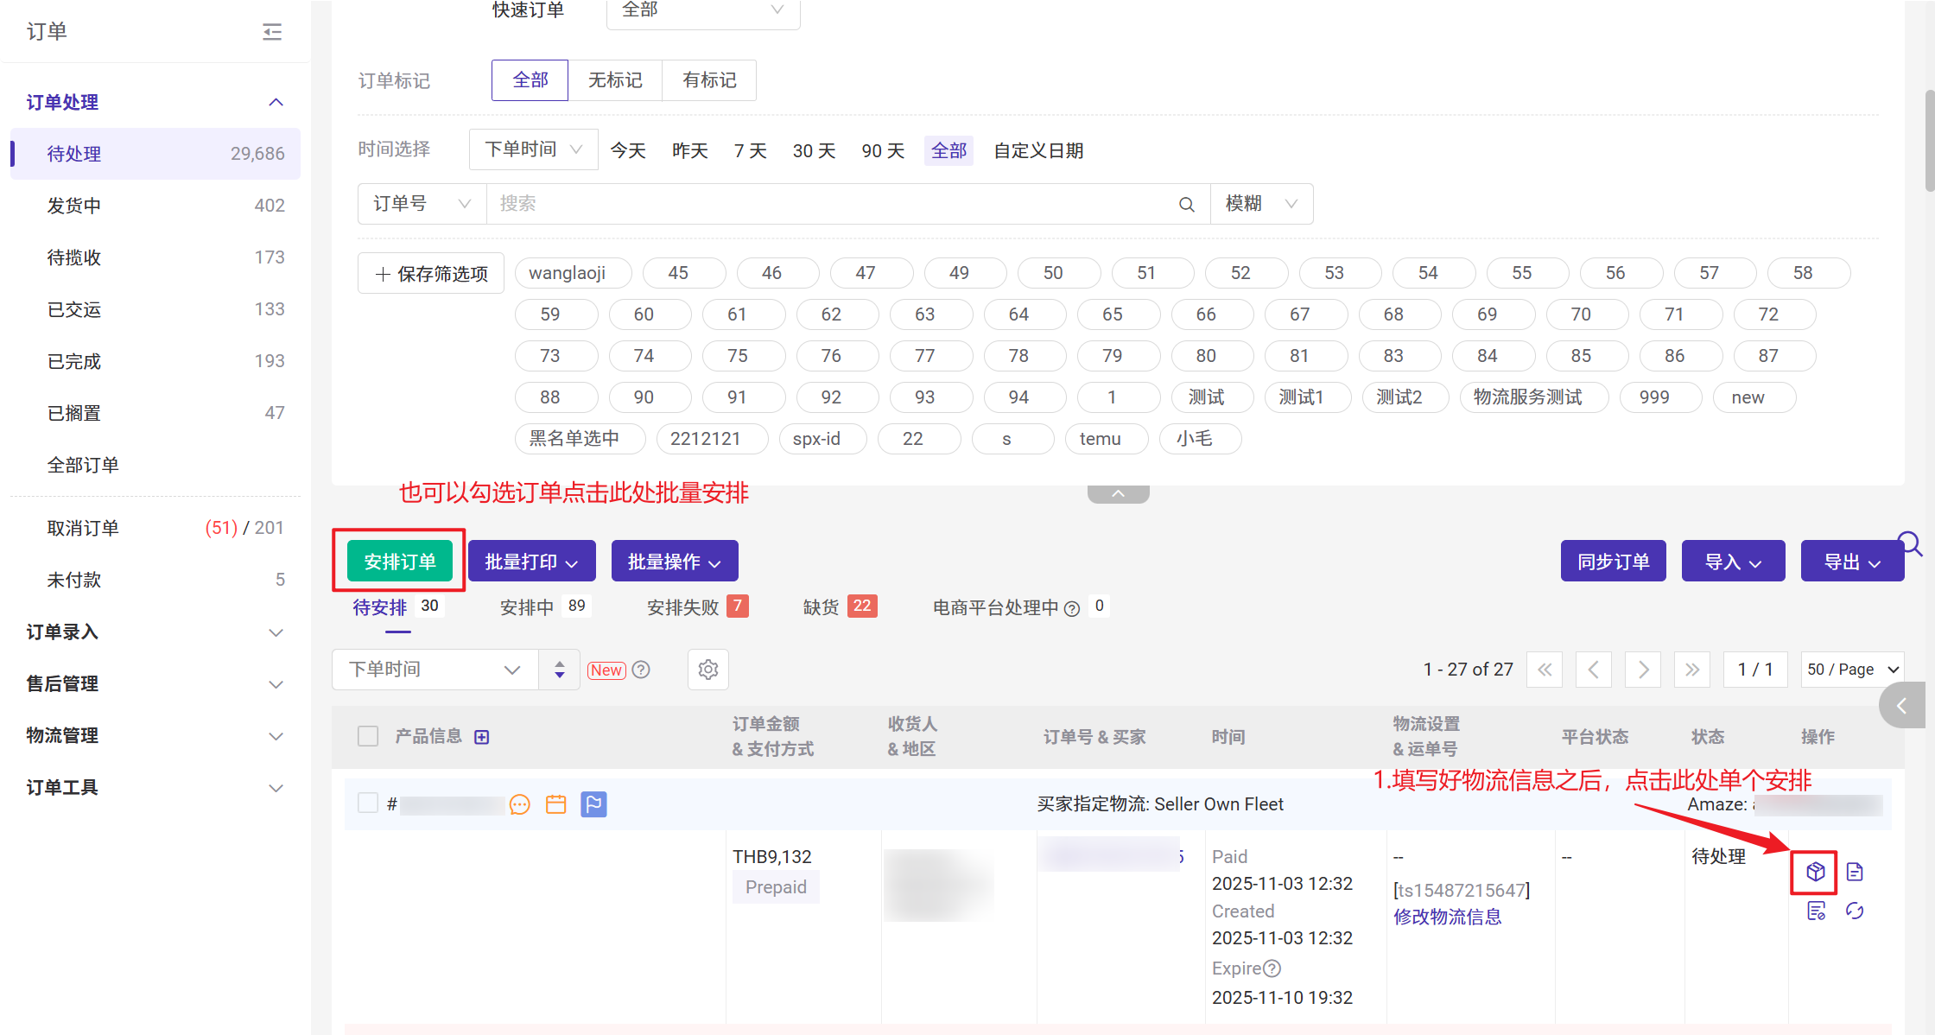This screenshot has width=1935, height=1035.
Task: Click the refresh sync icon in order actions
Action: coord(1855,911)
